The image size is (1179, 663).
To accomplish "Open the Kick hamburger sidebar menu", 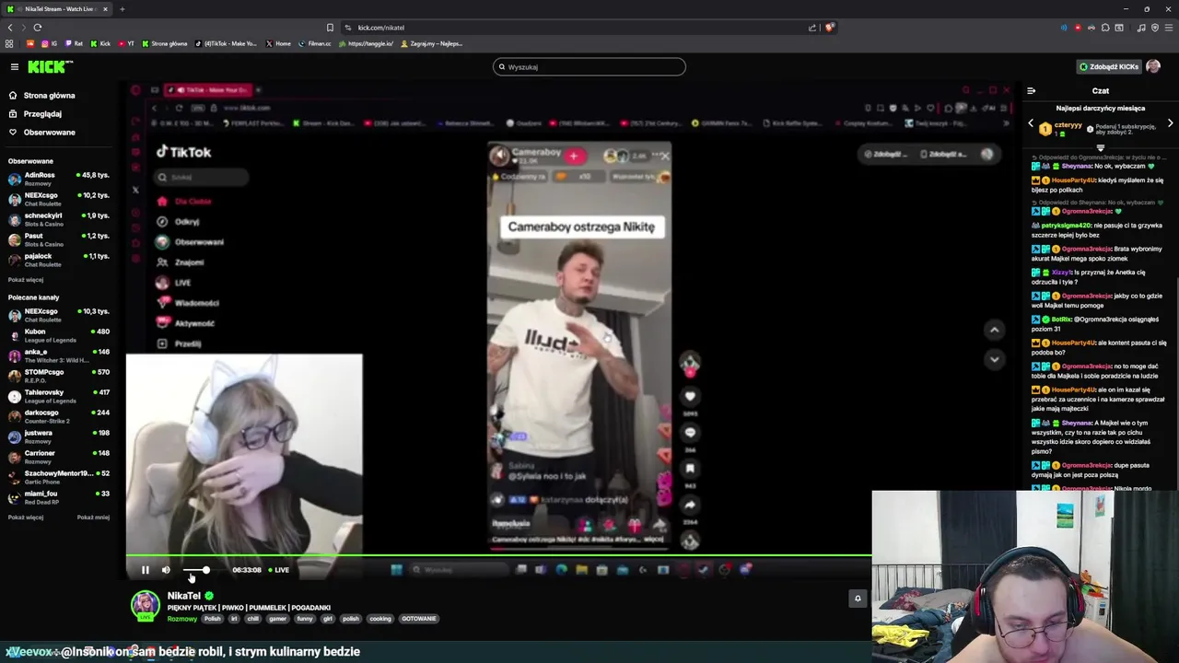I will click(x=15, y=66).
